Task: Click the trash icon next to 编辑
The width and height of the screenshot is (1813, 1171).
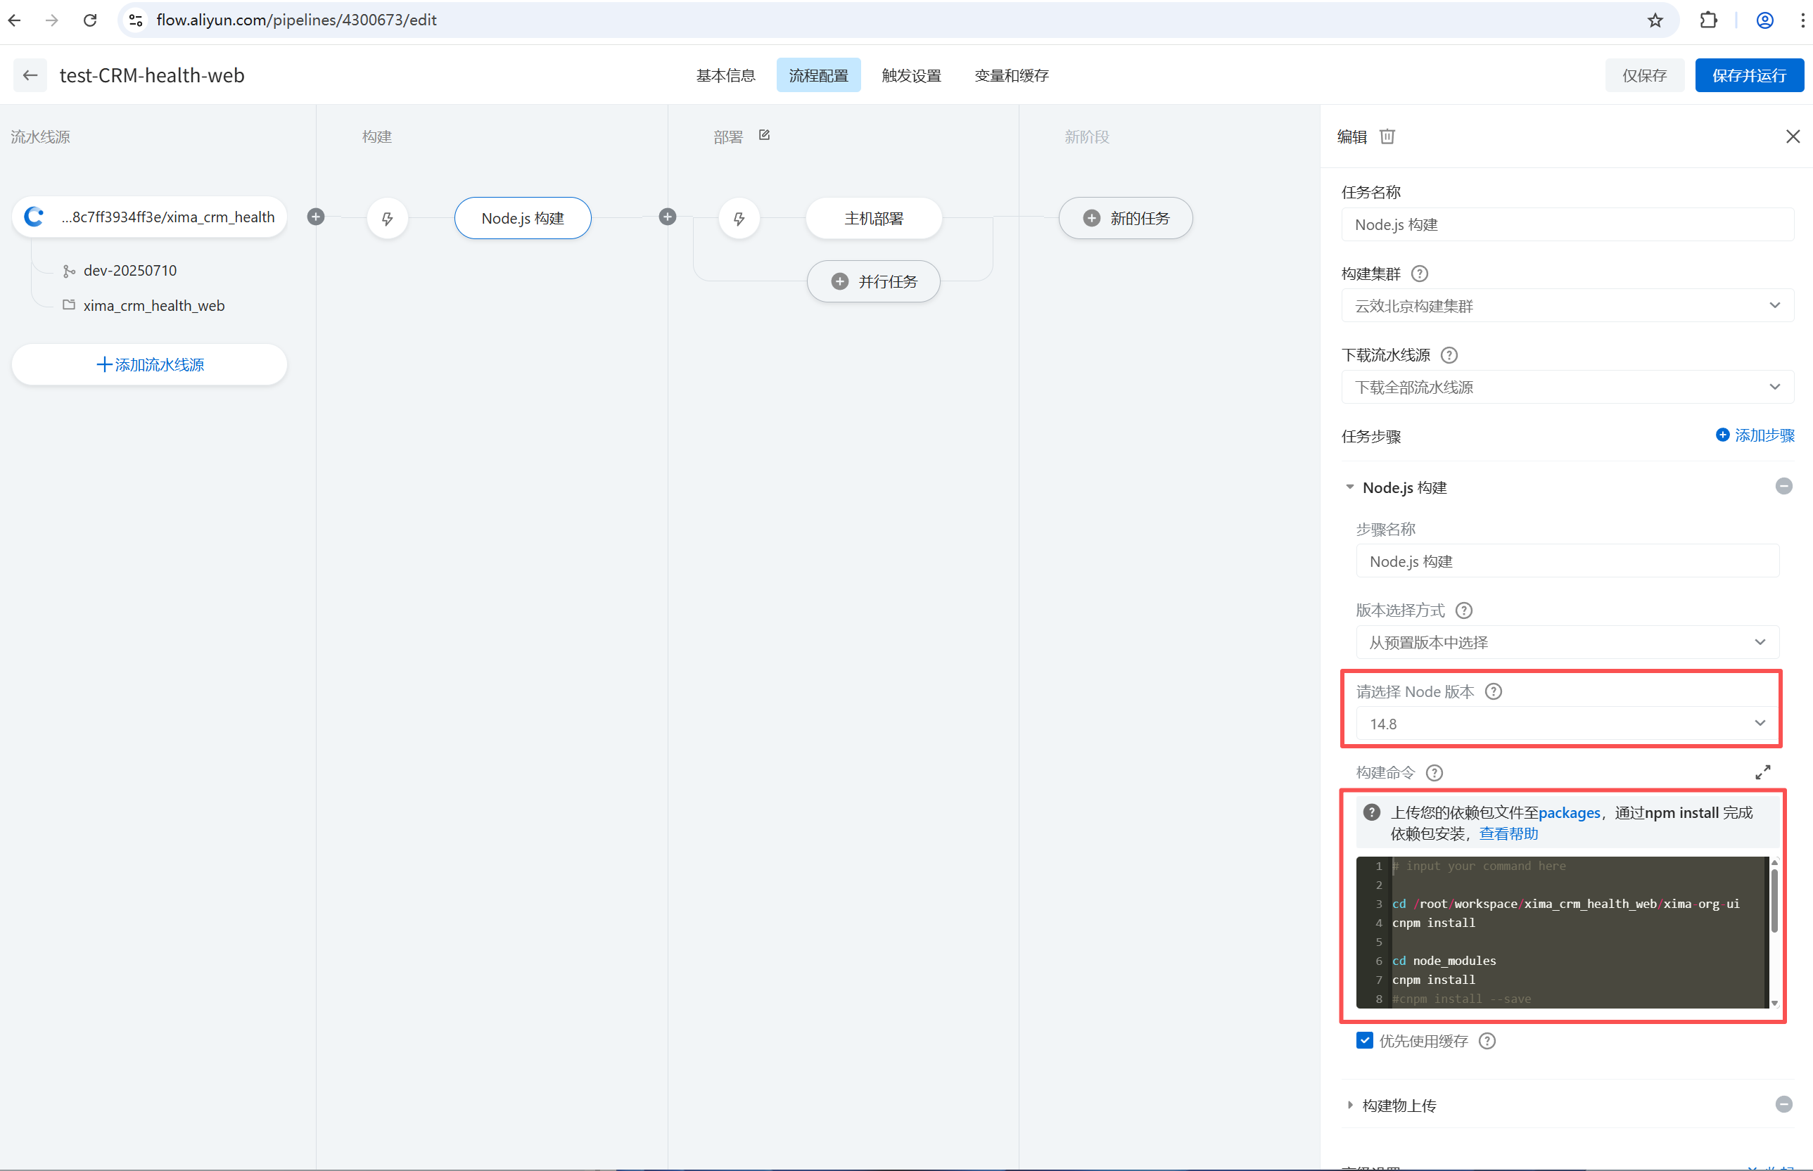Action: point(1387,137)
